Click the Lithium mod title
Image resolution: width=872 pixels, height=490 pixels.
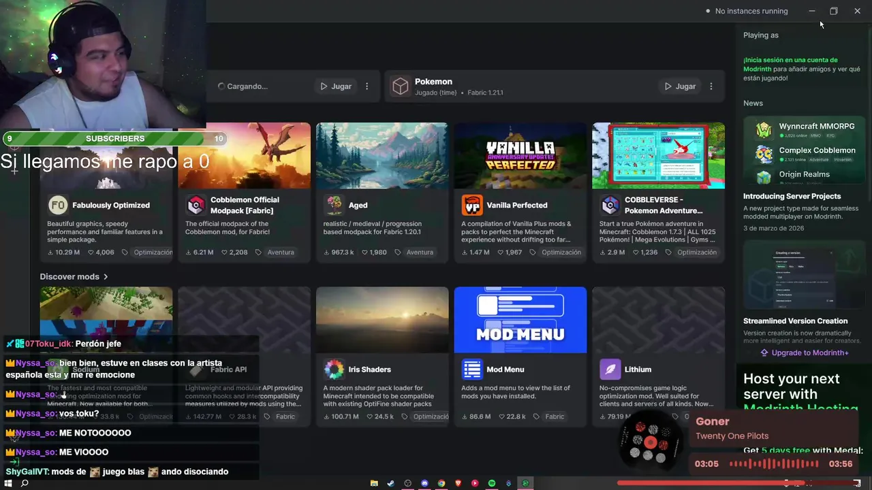tap(638, 370)
